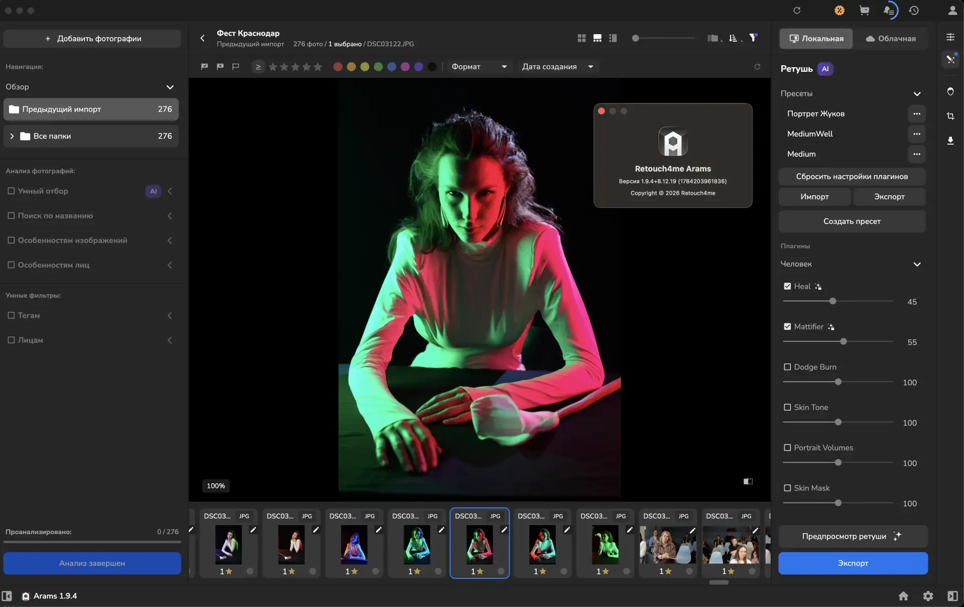Click the download export icon in sidebar
The height and width of the screenshot is (607, 964).
[x=950, y=141]
